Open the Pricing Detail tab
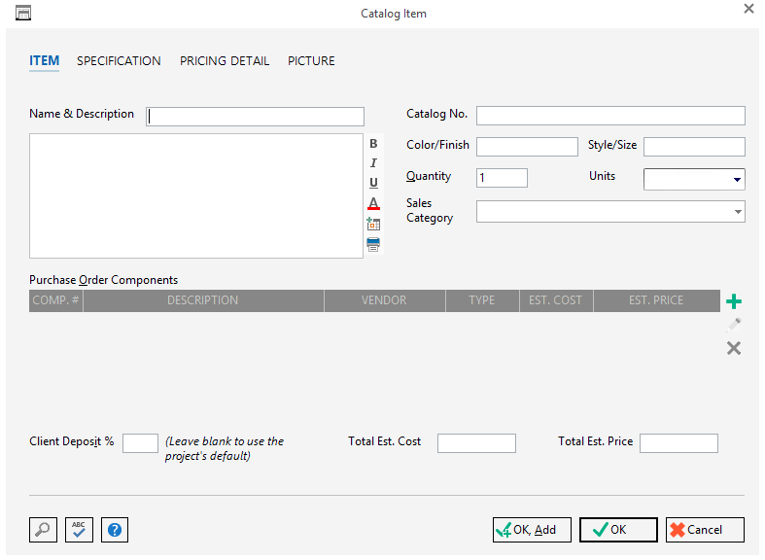 [x=225, y=60]
